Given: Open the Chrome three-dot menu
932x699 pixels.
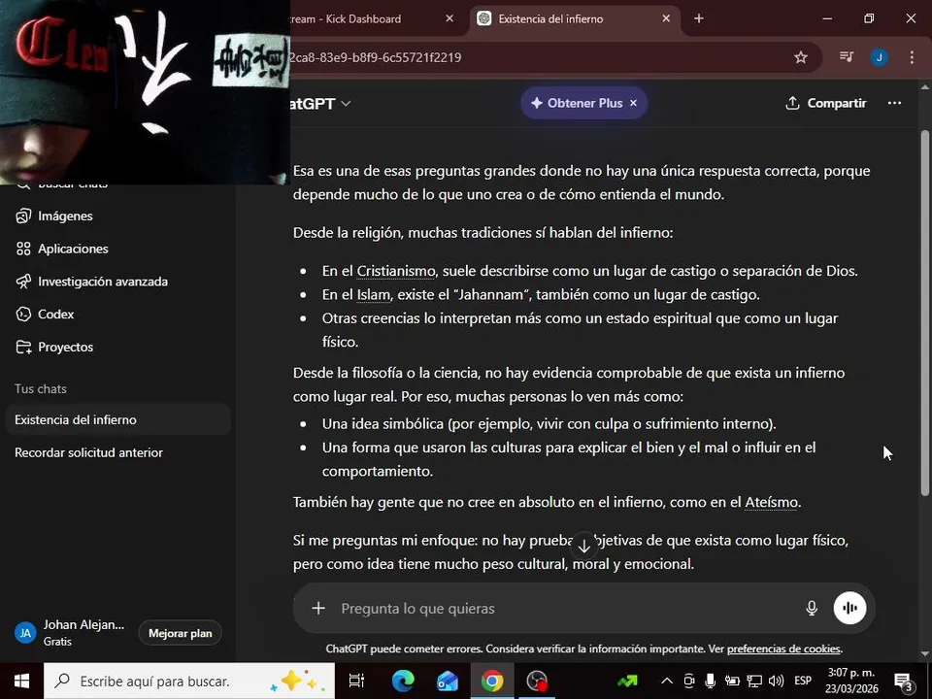Looking at the screenshot, I should tap(912, 57).
